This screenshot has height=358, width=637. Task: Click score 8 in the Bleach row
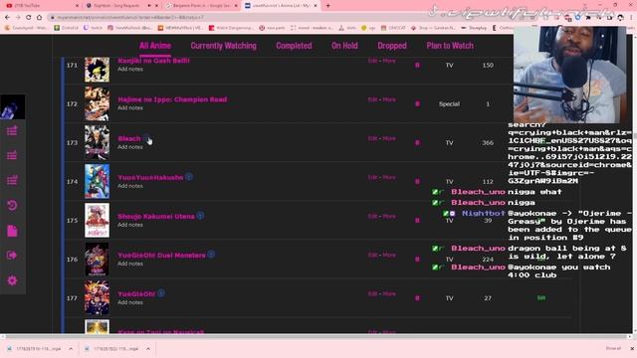417,143
